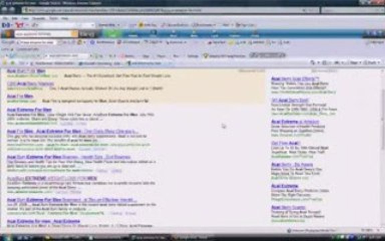Click the pencil icon in Yahoo toolbar
The width and height of the screenshot is (385, 241).
34,25
